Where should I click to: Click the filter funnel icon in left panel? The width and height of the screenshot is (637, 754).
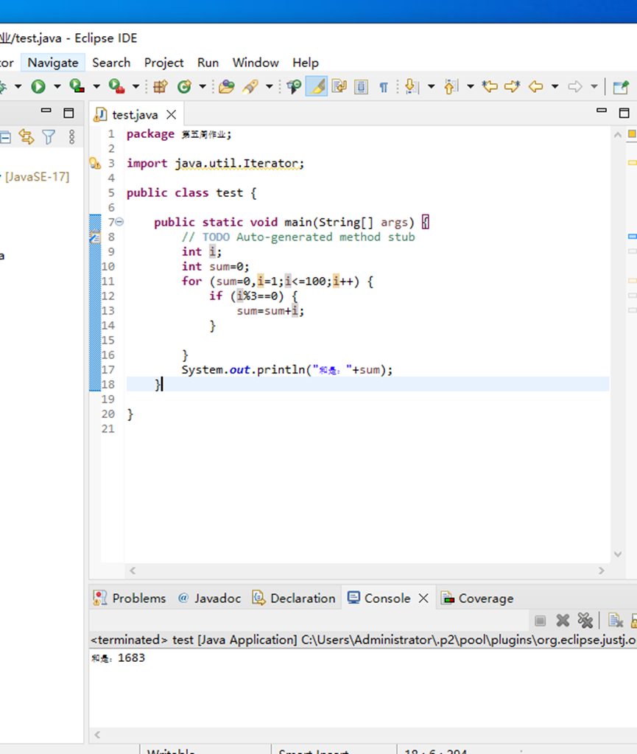point(49,136)
